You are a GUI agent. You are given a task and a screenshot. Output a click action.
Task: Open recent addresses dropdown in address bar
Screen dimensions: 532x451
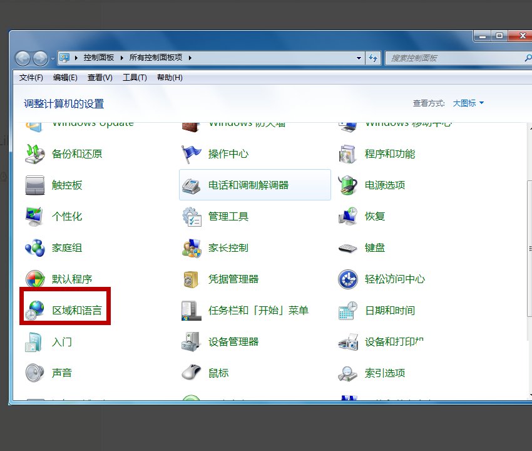tap(359, 58)
